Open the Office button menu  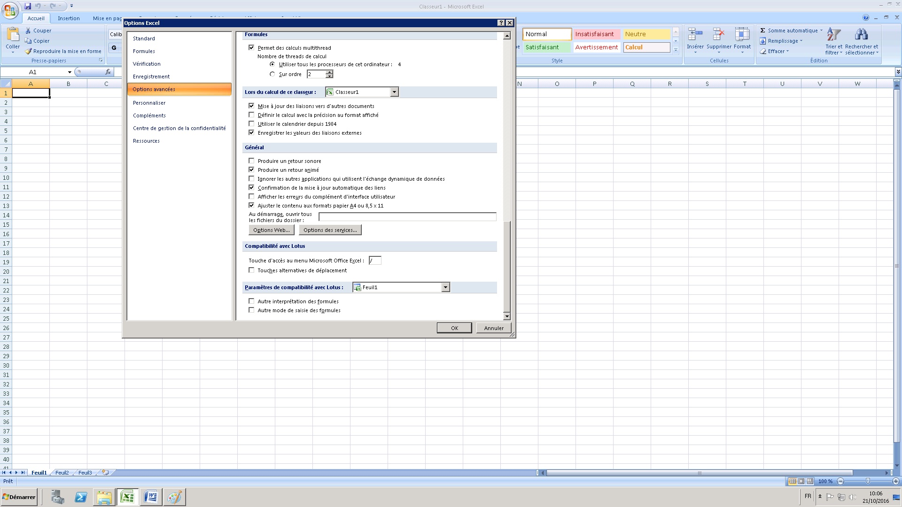10,9
